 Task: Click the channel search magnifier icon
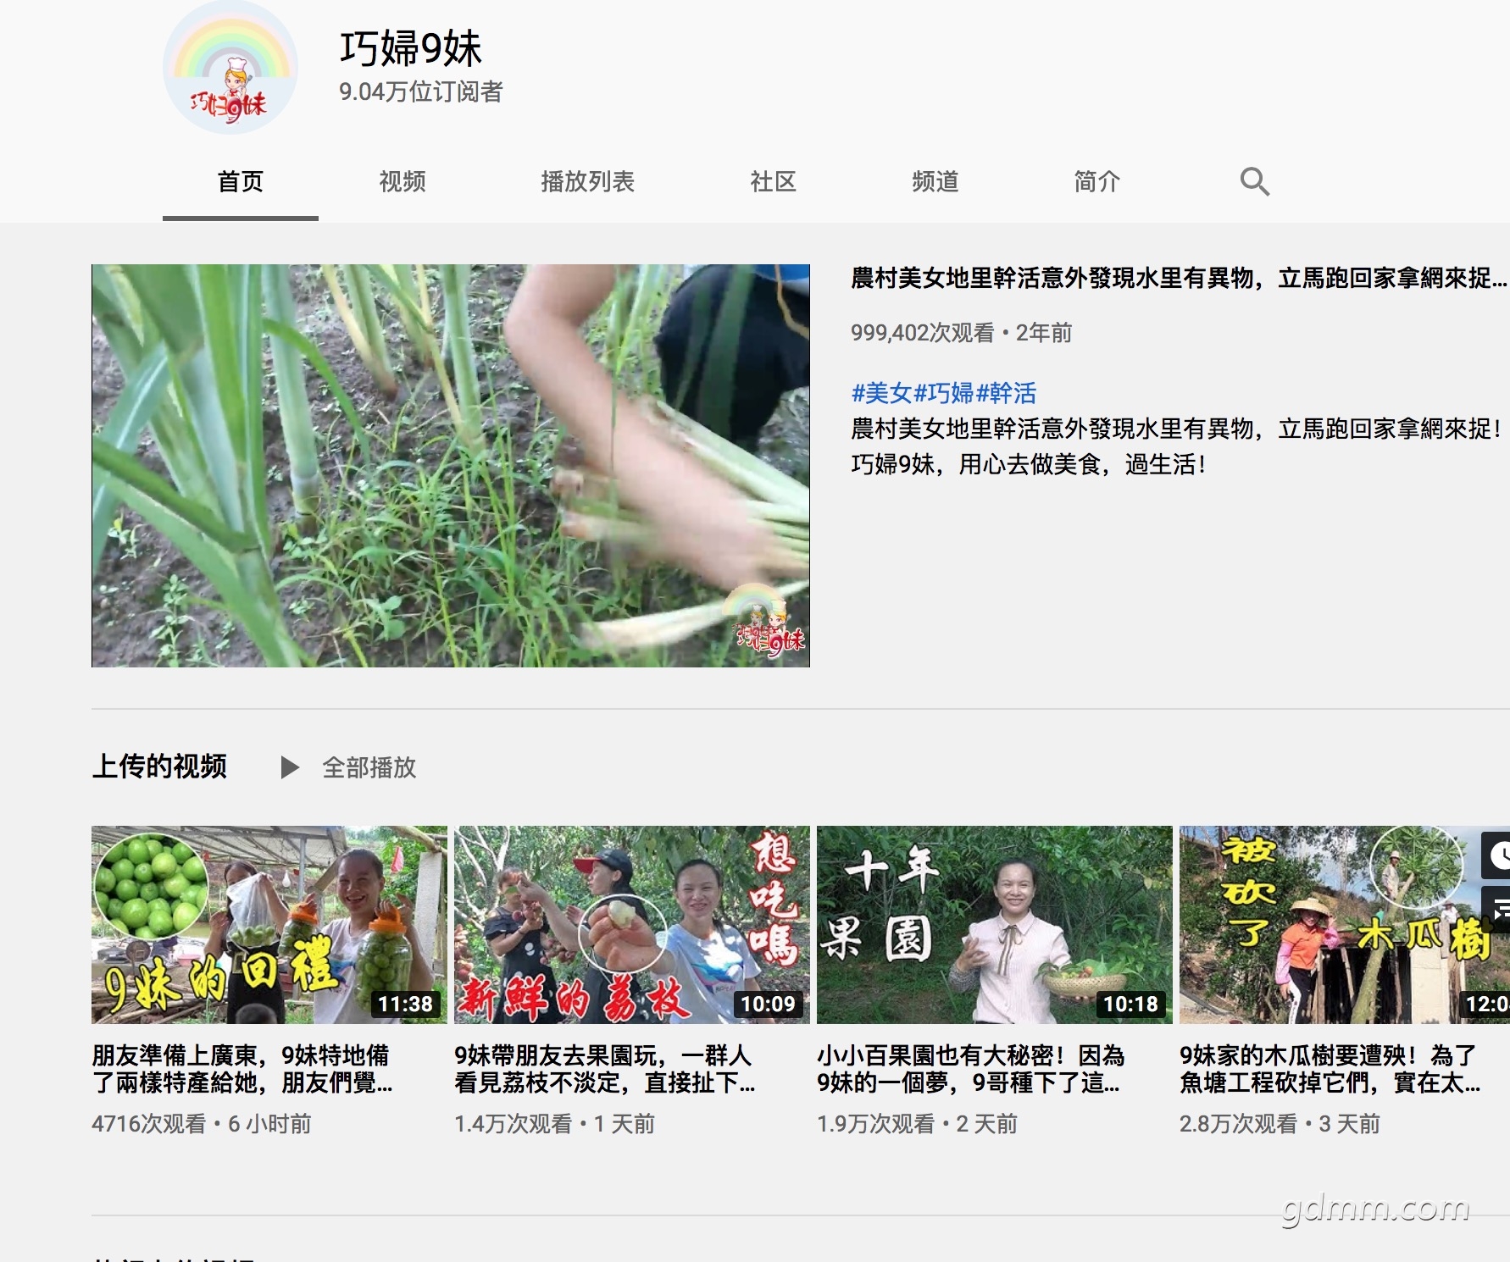[1254, 182]
